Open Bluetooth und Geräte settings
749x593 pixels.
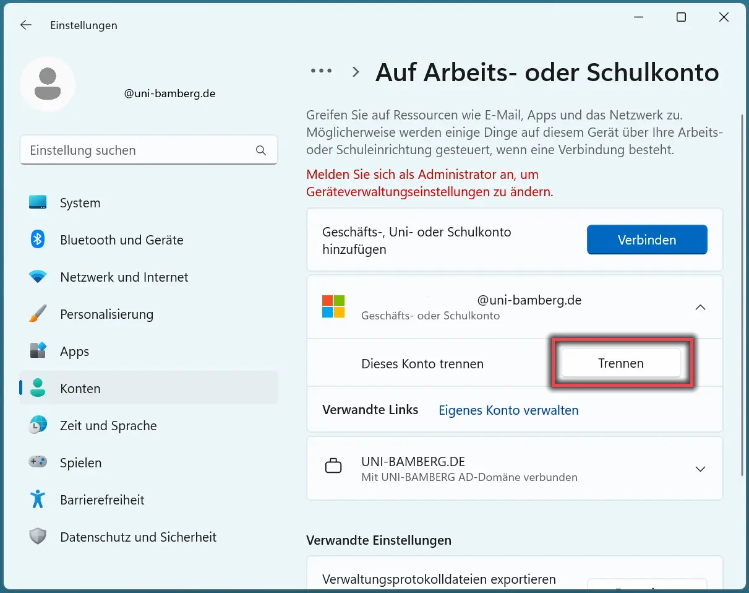(148, 240)
